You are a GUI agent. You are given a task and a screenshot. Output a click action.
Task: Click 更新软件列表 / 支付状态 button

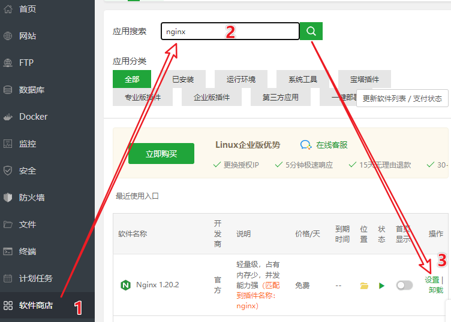tap(402, 98)
